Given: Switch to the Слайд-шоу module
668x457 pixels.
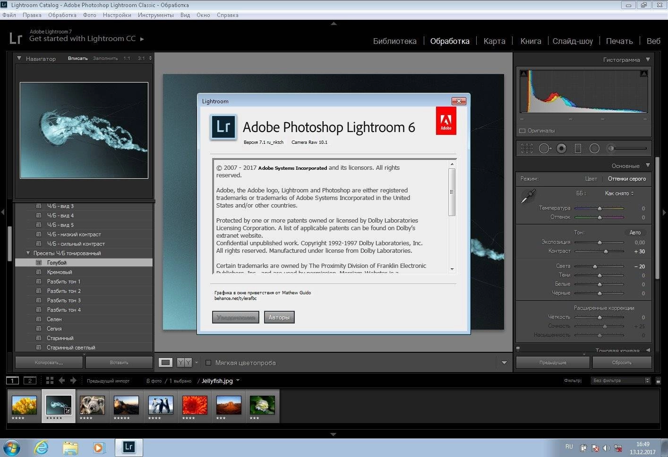Looking at the screenshot, I should 573,41.
